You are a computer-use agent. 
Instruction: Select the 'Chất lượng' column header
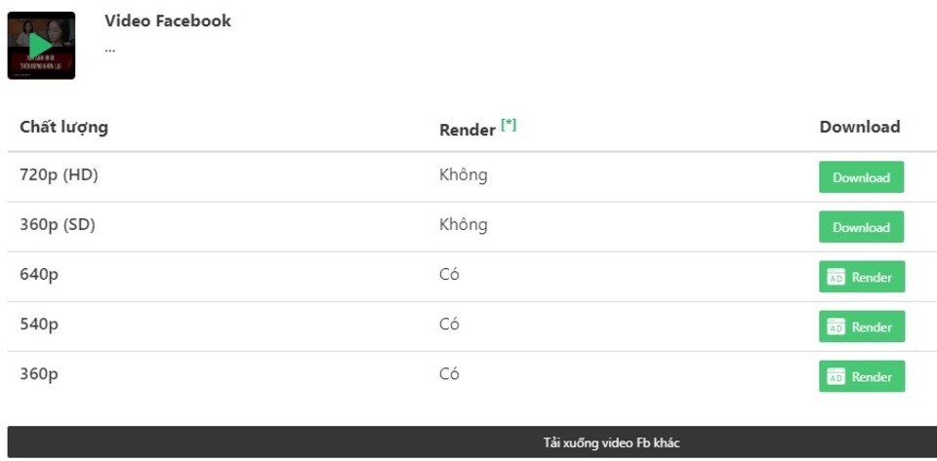pos(63,127)
